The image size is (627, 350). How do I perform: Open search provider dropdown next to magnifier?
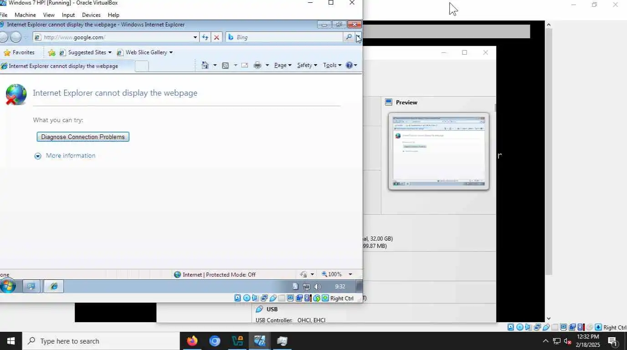pos(358,37)
